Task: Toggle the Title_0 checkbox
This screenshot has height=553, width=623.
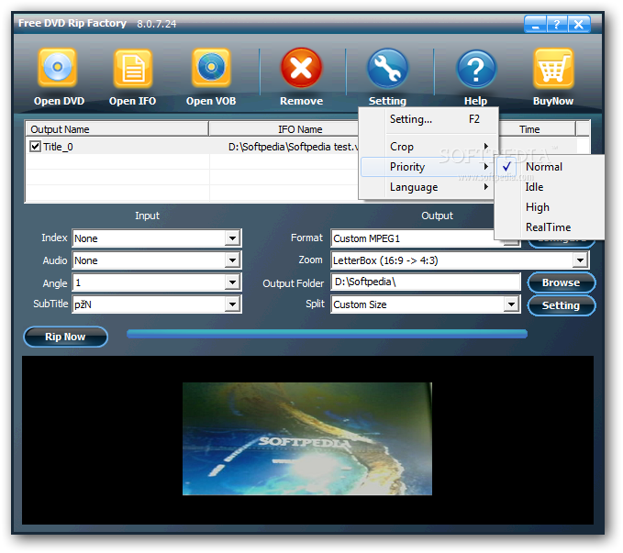Action: point(35,146)
